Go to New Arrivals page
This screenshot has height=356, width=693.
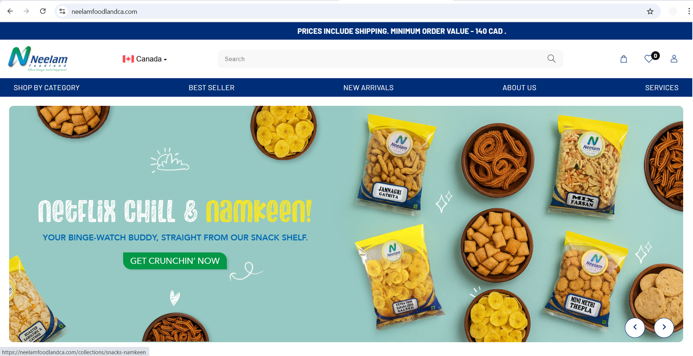click(x=369, y=88)
